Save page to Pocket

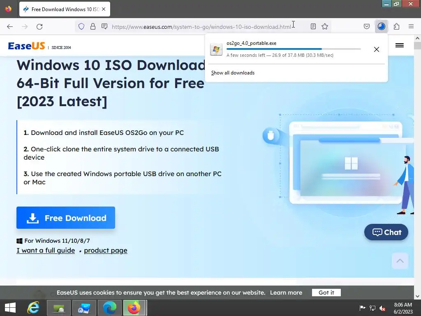pos(366,26)
